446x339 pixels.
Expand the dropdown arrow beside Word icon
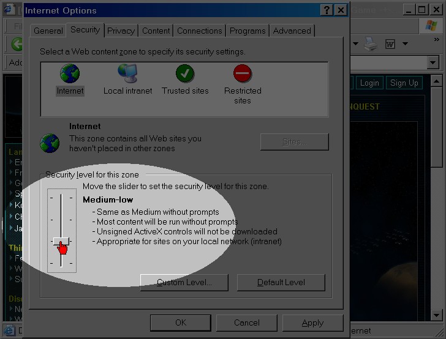[405, 44]
